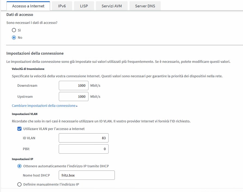Select obtain IP automatically via DHCP
Screen dimensions: 243x192
tap(19, 166)
